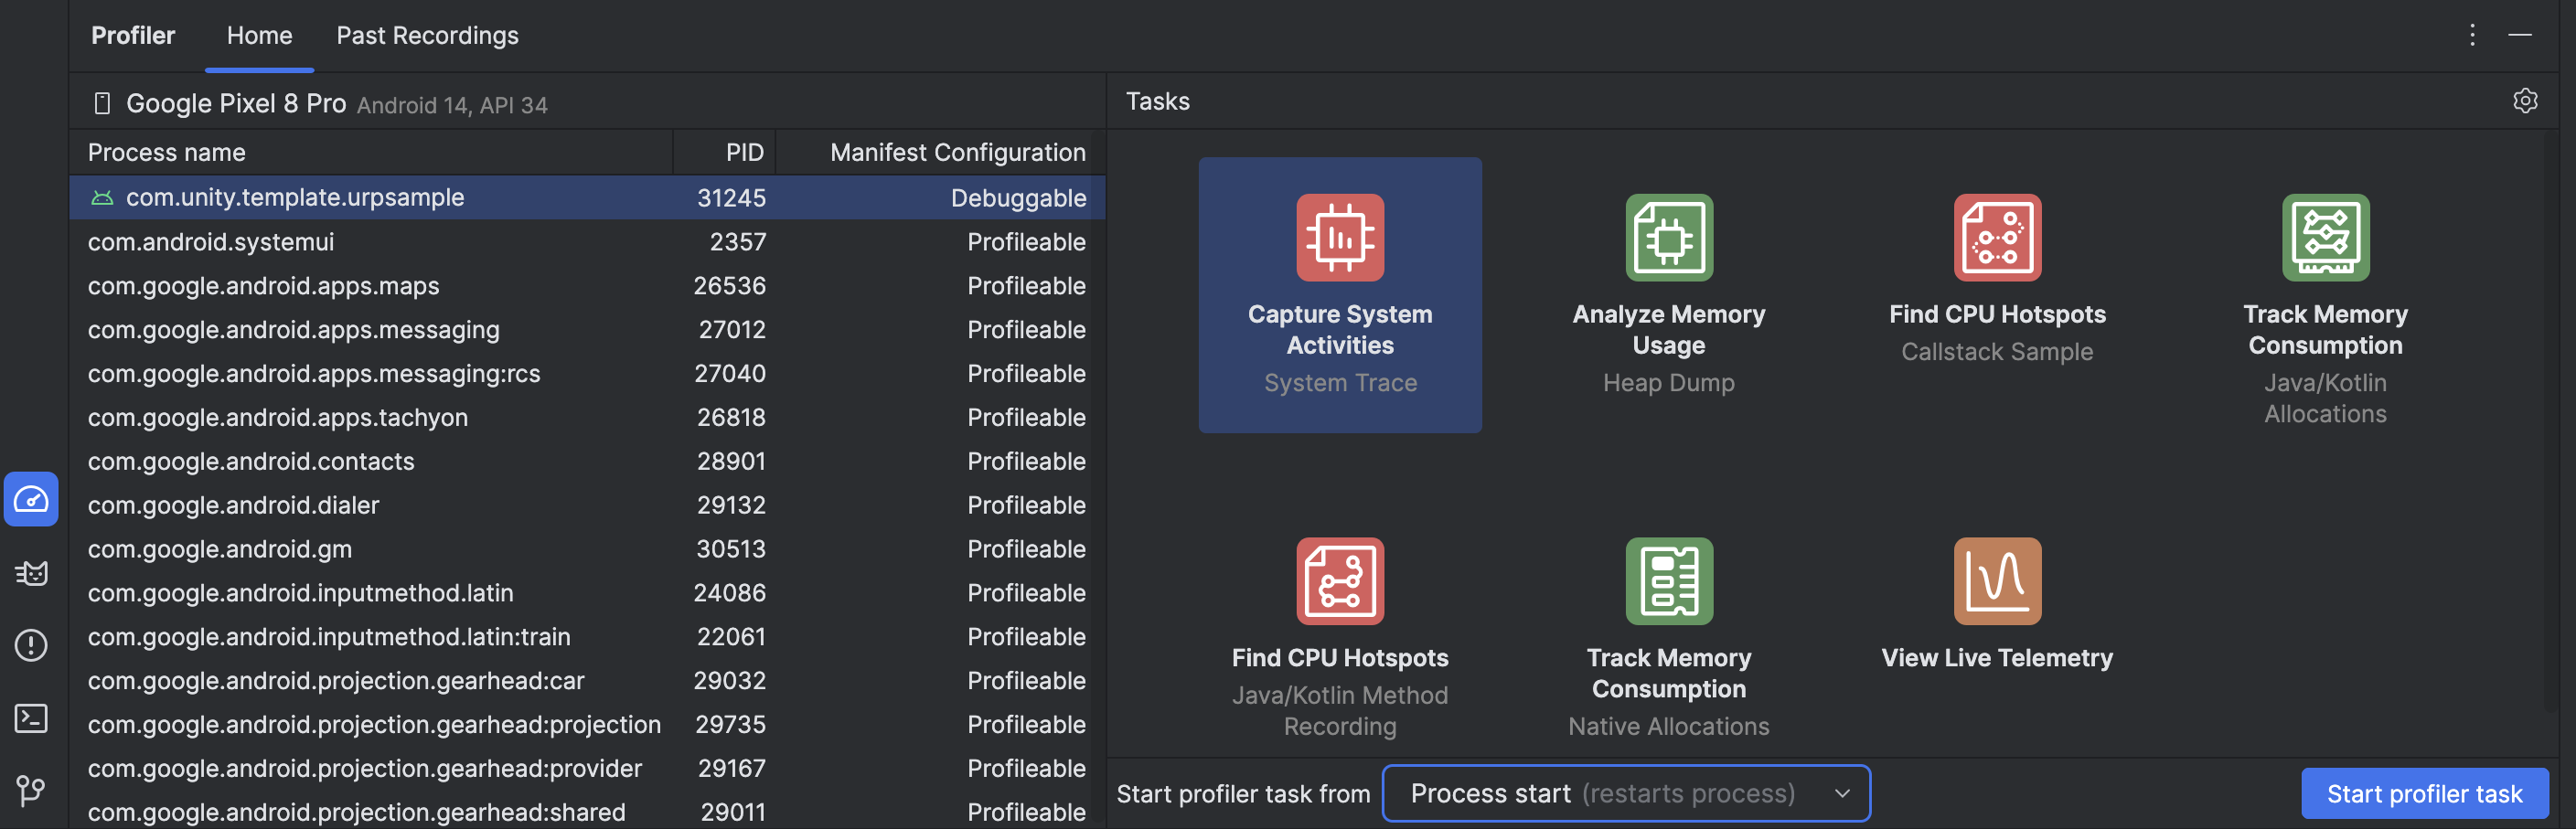The width and height of the screenshot is (2576, 829).
Task: Open the profiler options kebab menu
Action: (2472, 35)
